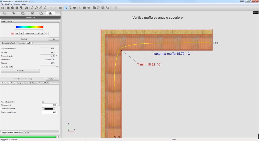The image size is (259, 141).
Task: Save the project with the floppy-disk icon
Action: (21, 8)
